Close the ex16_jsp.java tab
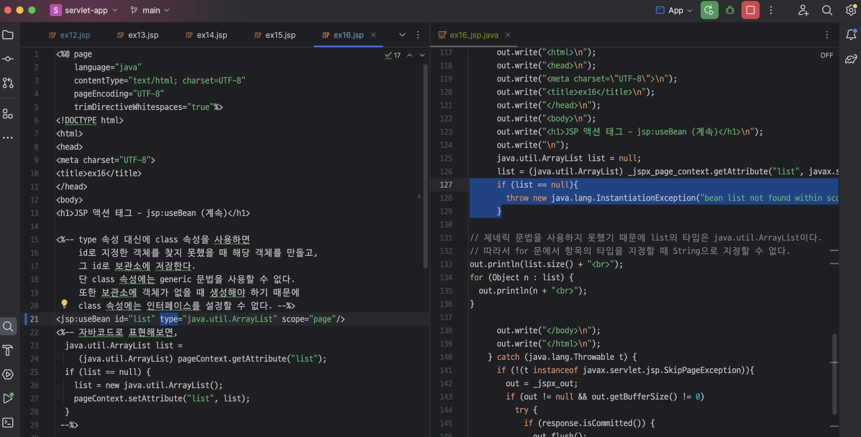The image size is (861, 437). (508, 35)
